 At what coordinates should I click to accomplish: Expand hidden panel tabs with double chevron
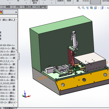click(16, 12)
